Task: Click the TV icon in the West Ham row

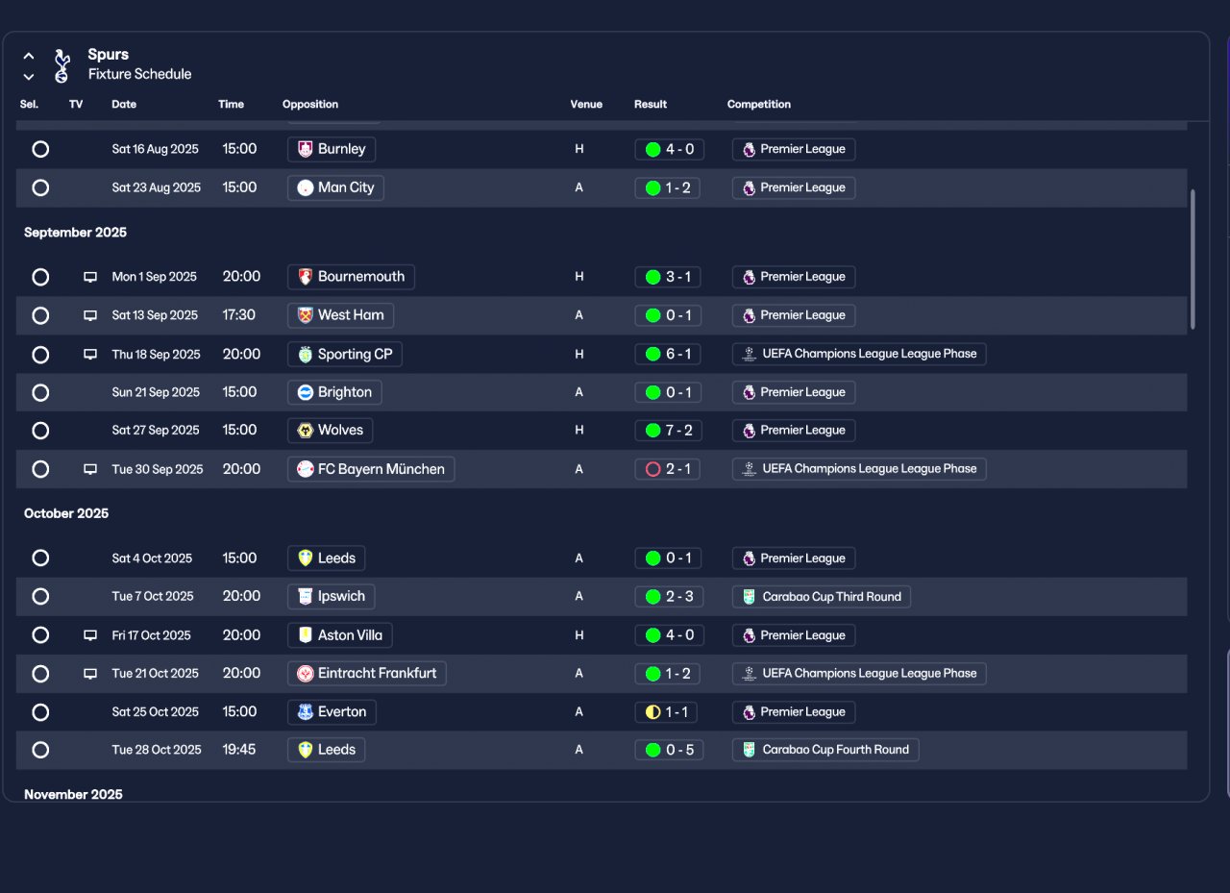Action: [90, 315]
